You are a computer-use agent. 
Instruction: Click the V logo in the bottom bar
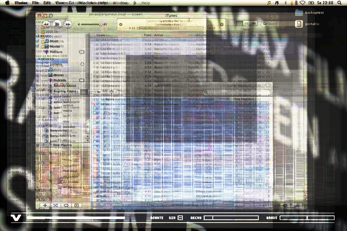(16, 218)
